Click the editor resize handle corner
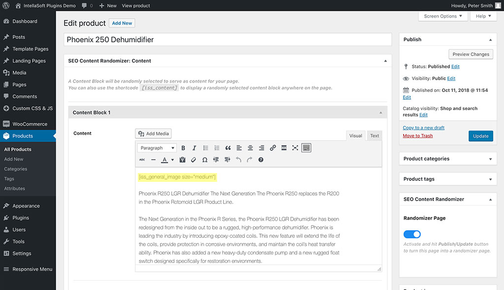The image size is (504, 290). coord(379,269)
